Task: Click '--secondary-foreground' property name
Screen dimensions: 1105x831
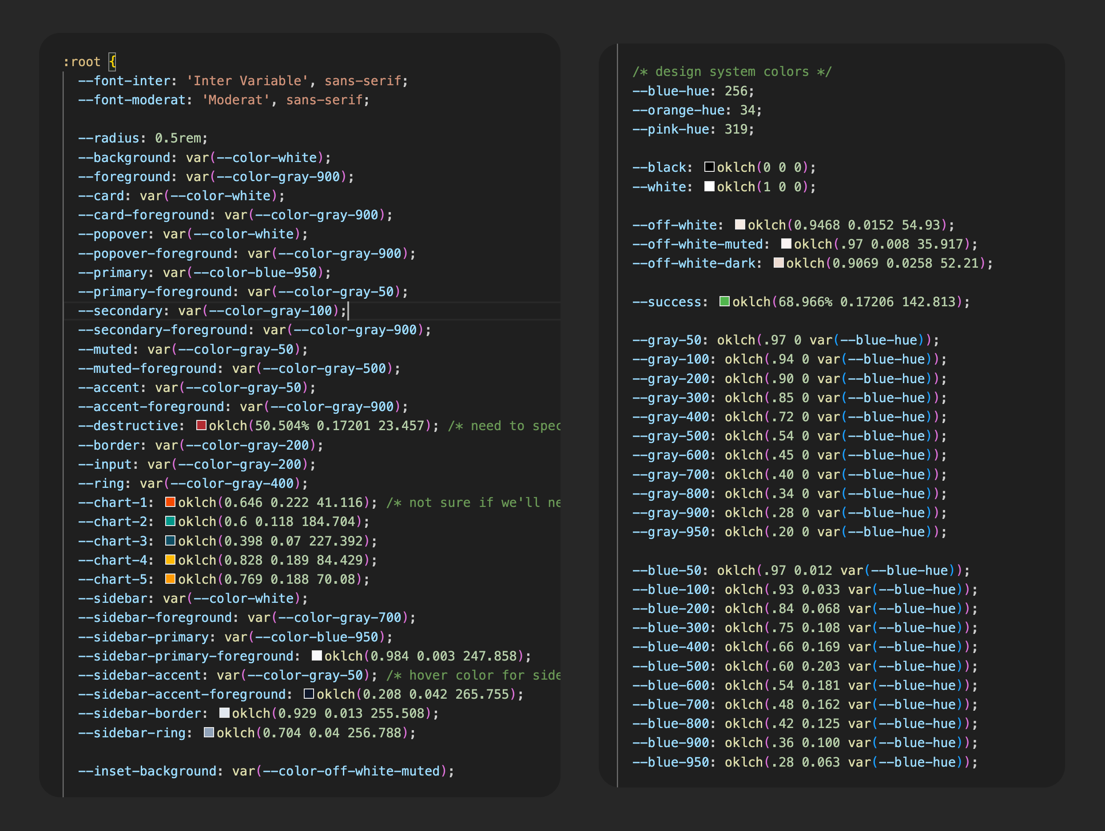Action: coord(163,330)
